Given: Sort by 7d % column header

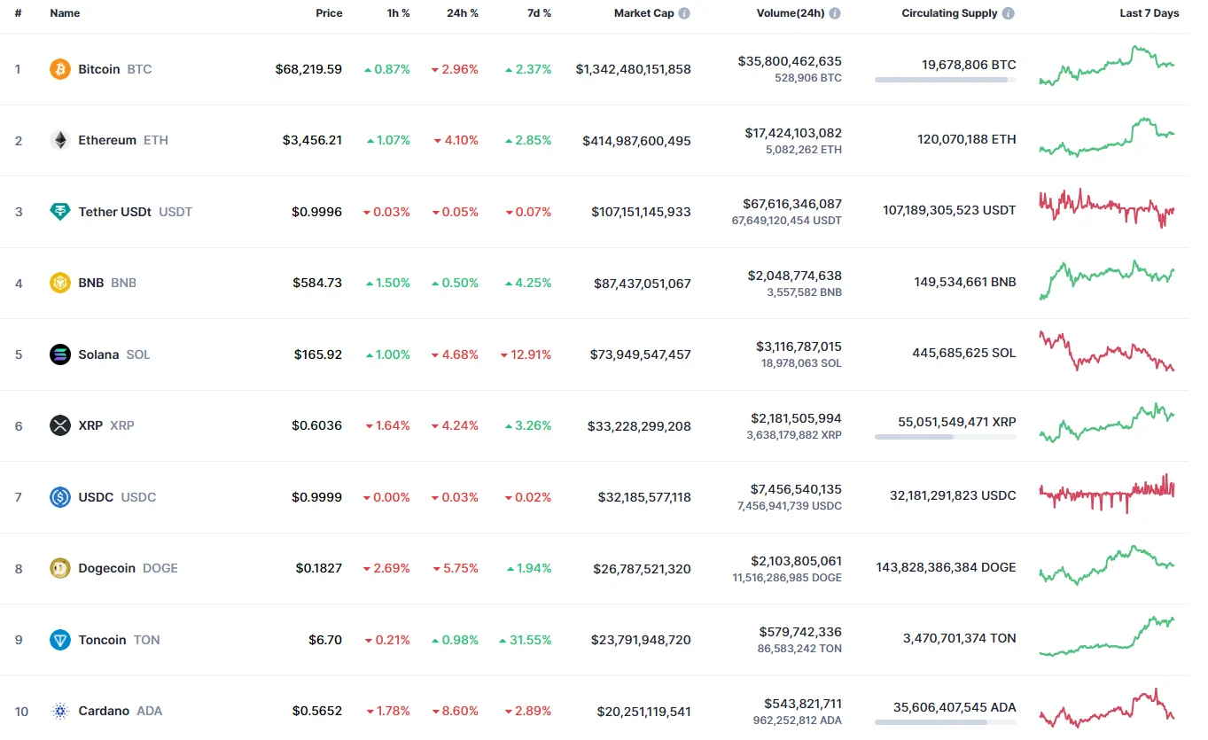Looking at the screenshot, I should [x=537, y=13].
